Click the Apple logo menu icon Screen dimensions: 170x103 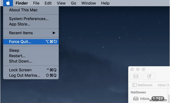(8, 3)
